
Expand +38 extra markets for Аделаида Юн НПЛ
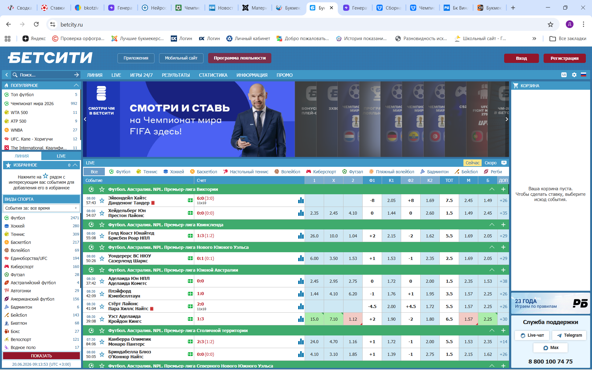[x=503, y=281]
